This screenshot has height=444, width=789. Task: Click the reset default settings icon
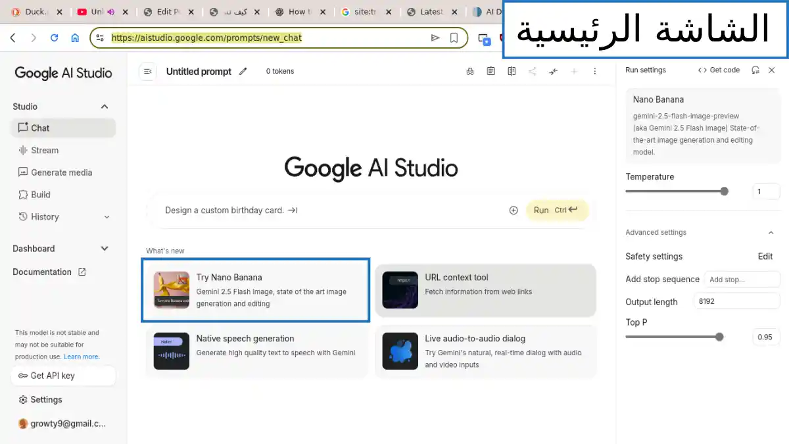point(755,70)
